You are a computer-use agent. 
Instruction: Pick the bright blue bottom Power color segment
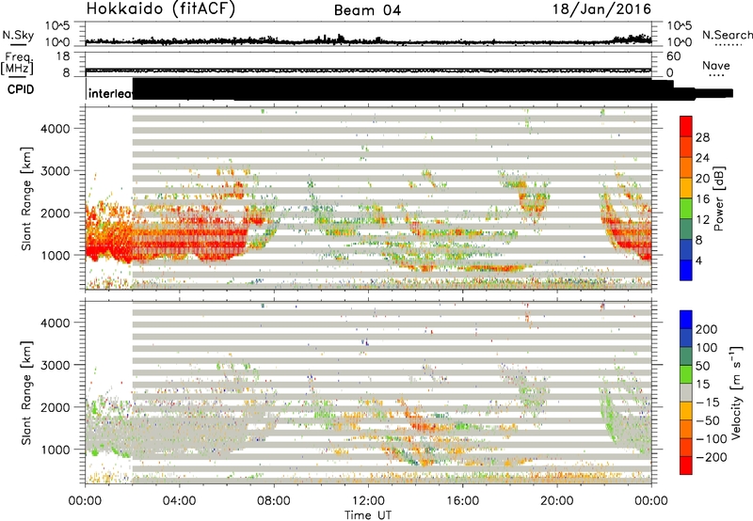686,270
